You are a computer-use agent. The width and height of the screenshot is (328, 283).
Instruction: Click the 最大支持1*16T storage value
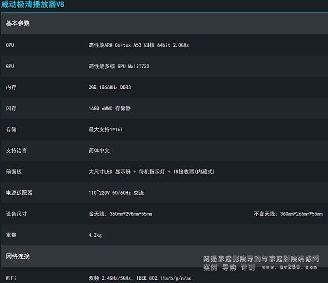pos(105,130)
